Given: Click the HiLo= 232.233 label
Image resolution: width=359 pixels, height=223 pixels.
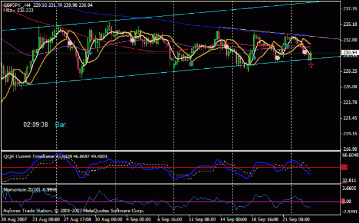Looking at the screenshot, I should [18, 10].
